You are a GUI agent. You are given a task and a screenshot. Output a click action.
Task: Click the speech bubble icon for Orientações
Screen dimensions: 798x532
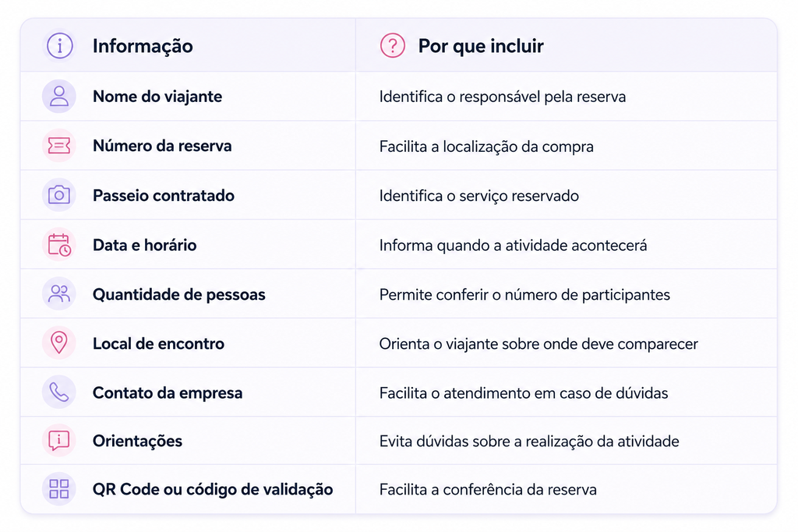coord(59,440)
